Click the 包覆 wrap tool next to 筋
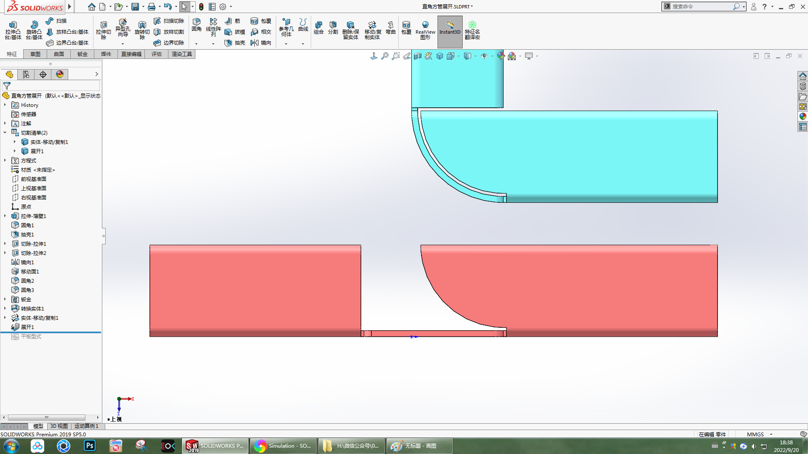The width and height of the screenshot is (808, 454). [x=261, y=21]
